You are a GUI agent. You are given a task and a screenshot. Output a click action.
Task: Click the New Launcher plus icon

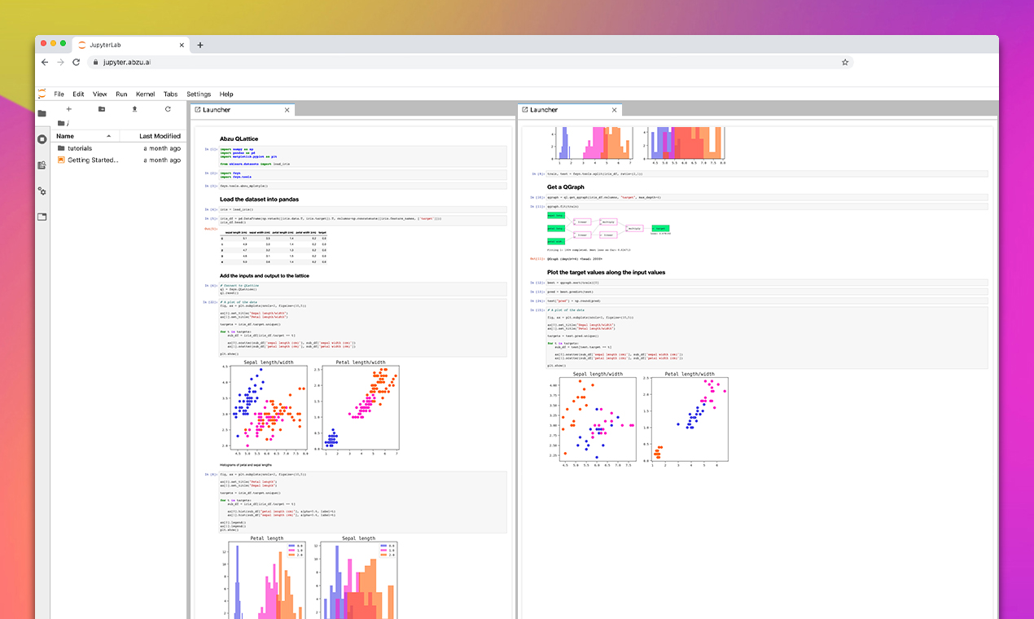[68, 109]
